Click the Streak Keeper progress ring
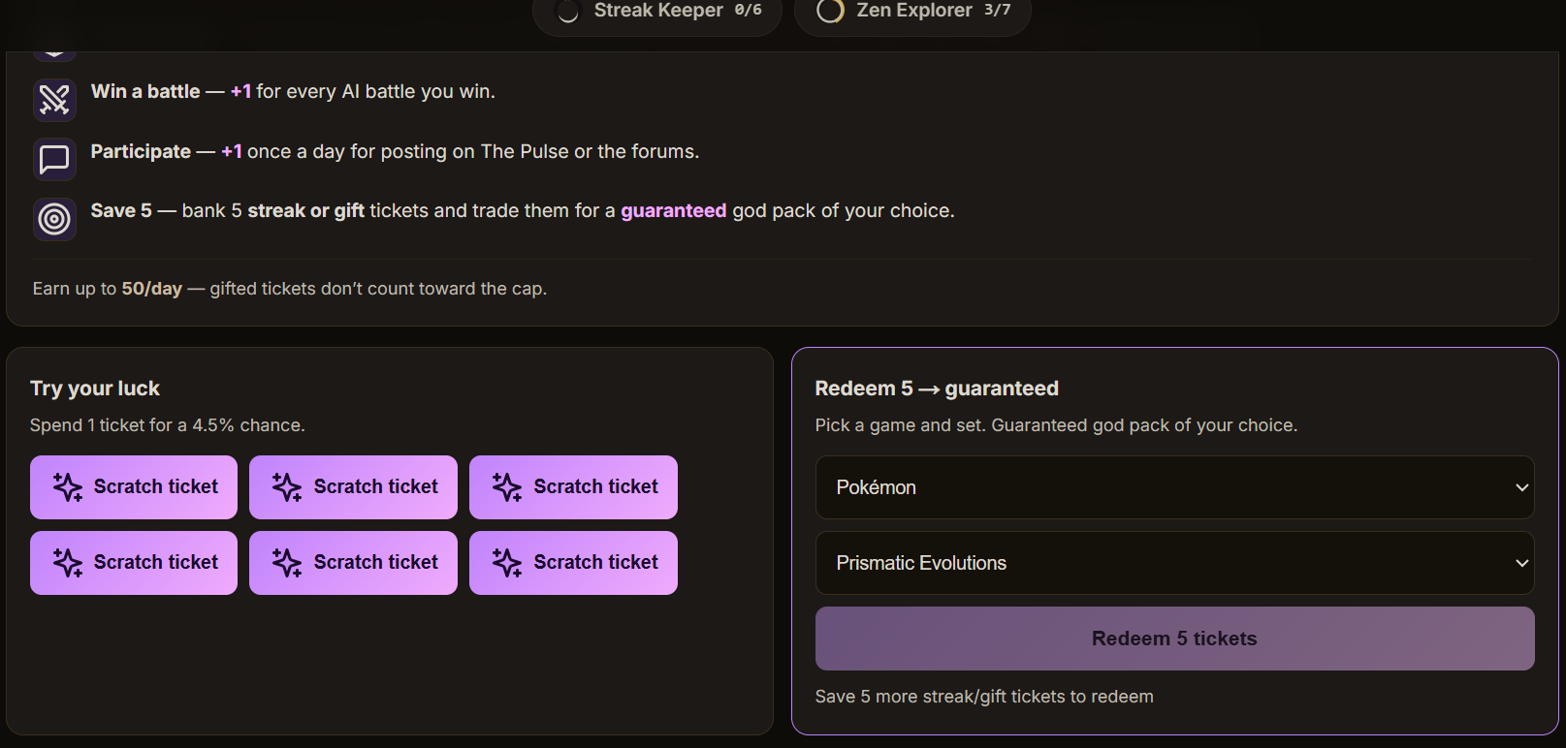 coord(568,11)
